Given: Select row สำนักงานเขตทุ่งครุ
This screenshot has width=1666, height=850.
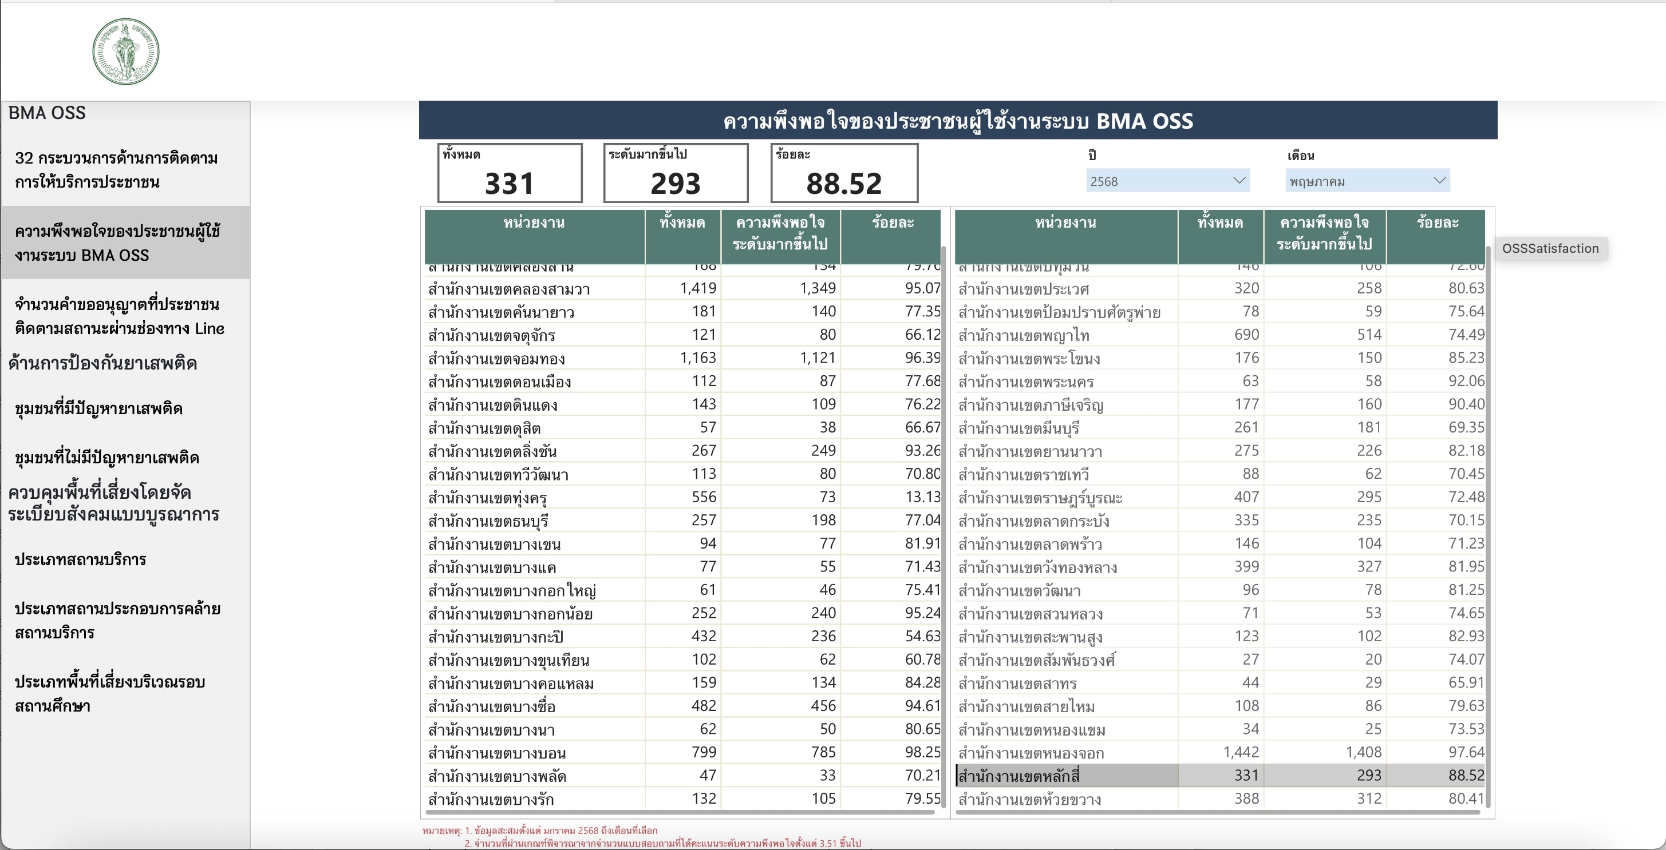Looking at the screenshot, I should 683,498.
